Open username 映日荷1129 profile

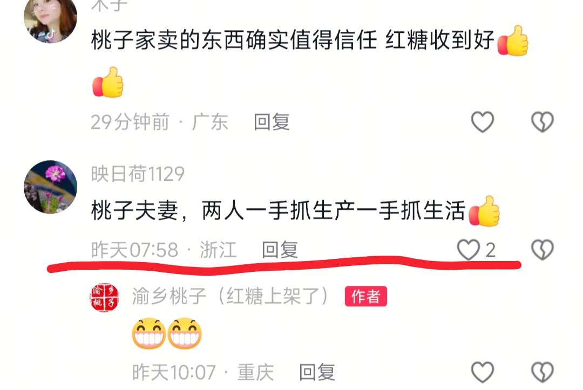138,174
